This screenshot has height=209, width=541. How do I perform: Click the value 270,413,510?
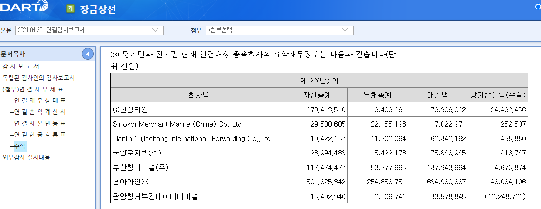click(x=326, y=109)
